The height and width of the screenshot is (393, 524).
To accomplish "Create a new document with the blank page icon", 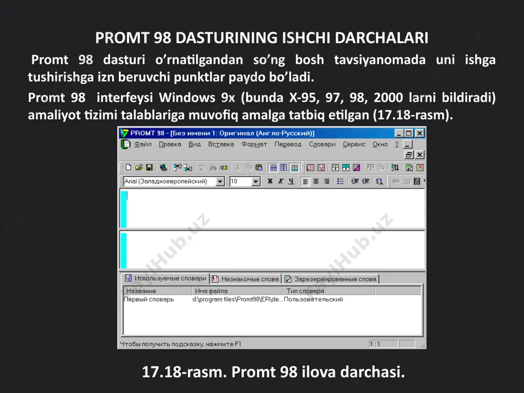I will tap(128, 168).
